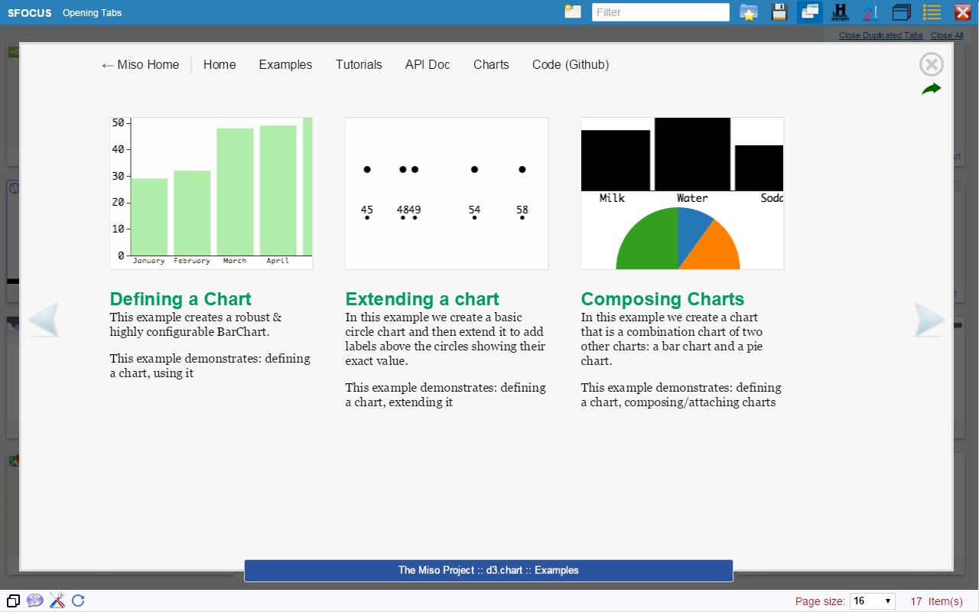Click the 17 Item(s) count text

936,601
